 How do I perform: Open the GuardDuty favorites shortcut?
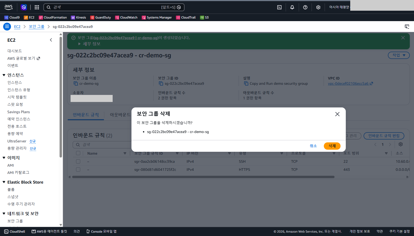coord(101,17)
